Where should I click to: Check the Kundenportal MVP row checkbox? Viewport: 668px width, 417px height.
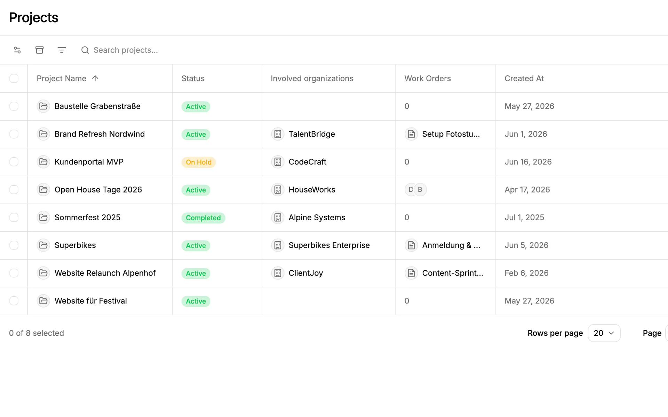(14, 162)
